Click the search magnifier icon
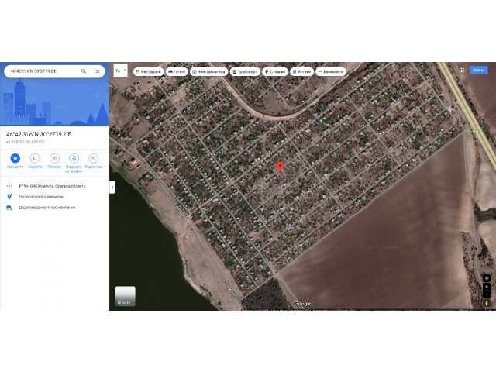The image size is (496, 372). 84,71
